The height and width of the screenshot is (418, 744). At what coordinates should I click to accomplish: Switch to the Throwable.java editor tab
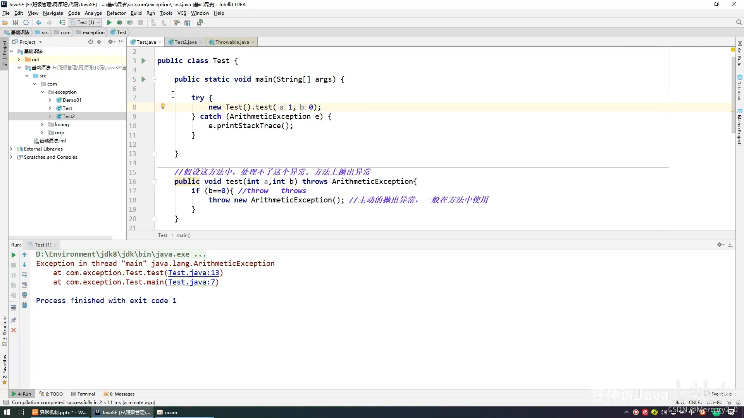(232, 42)
